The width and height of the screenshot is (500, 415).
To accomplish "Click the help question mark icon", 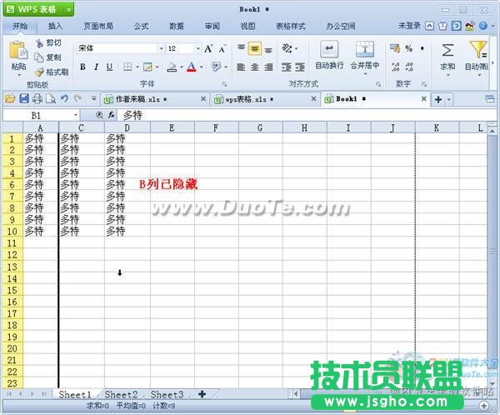I will tap(483, 26).
